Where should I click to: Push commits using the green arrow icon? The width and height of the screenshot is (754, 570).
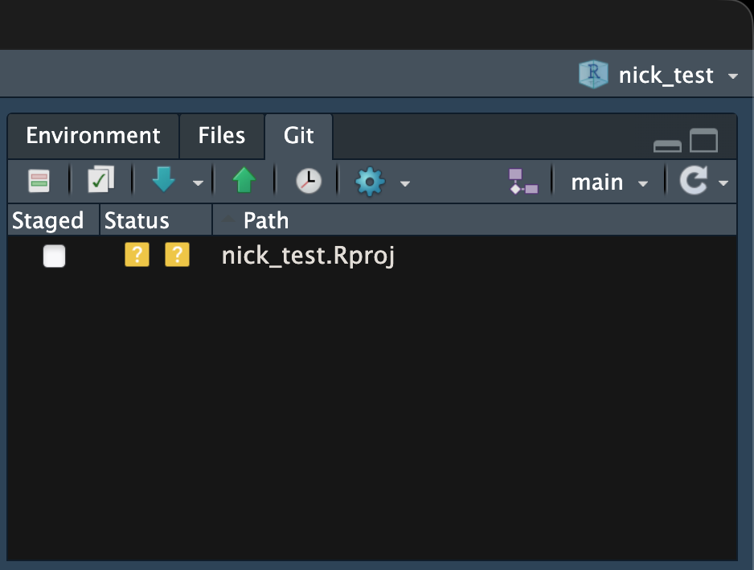click(x=244, y=180)
